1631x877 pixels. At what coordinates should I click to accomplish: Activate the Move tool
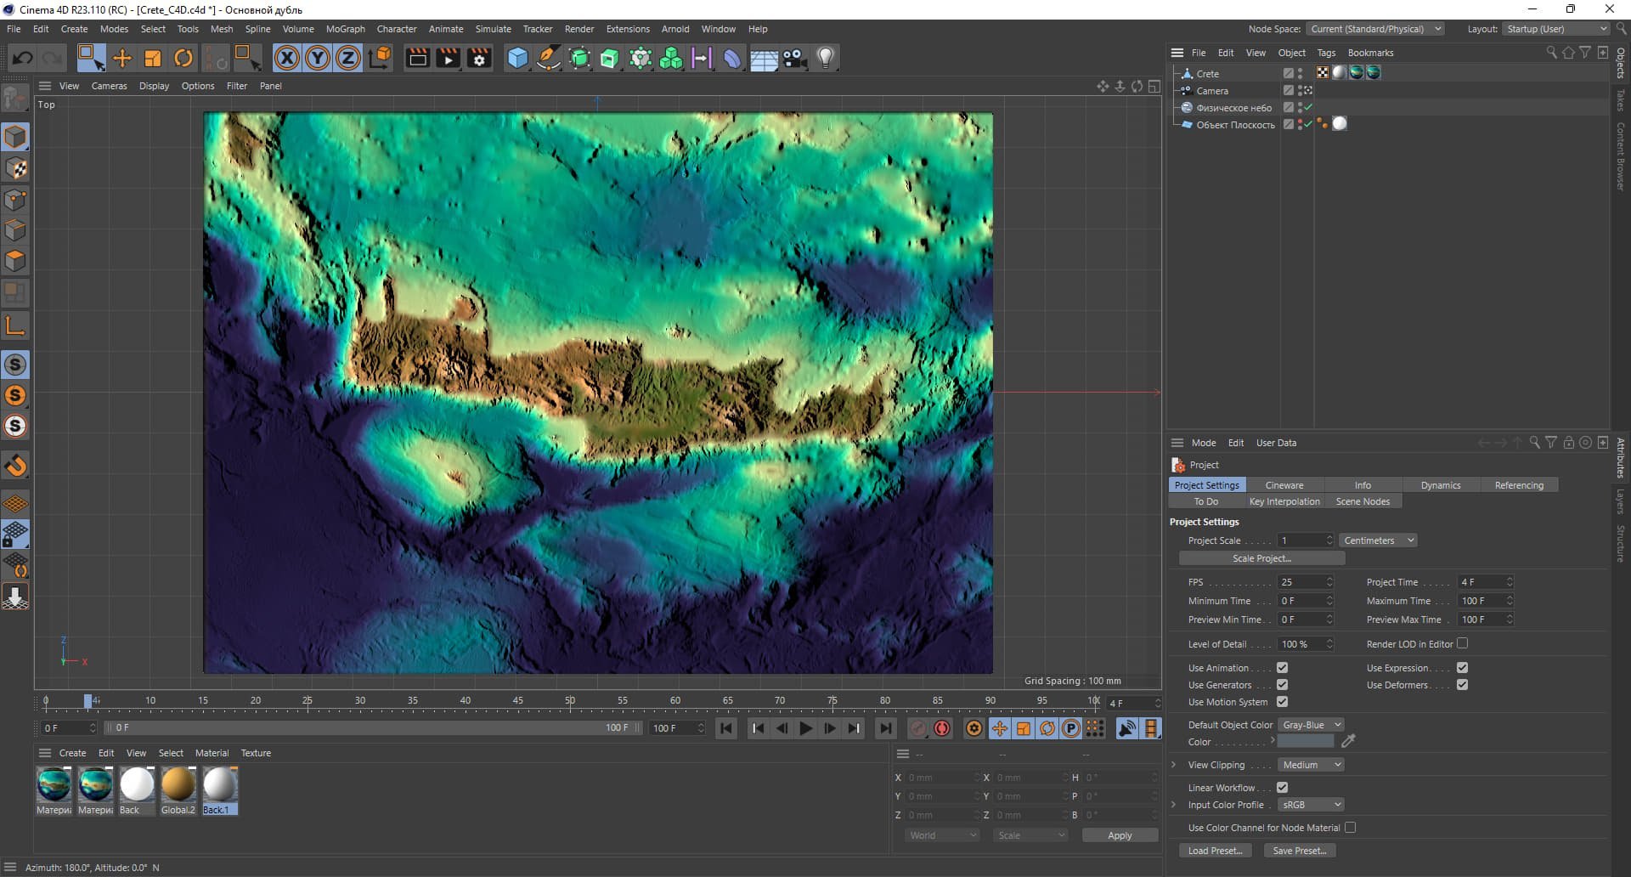tap(122, 58)
